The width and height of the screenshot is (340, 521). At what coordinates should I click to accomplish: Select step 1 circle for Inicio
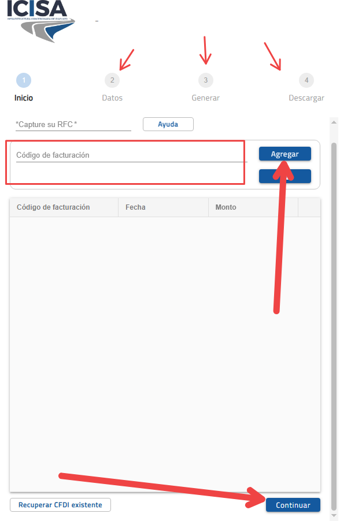point(24,80)
